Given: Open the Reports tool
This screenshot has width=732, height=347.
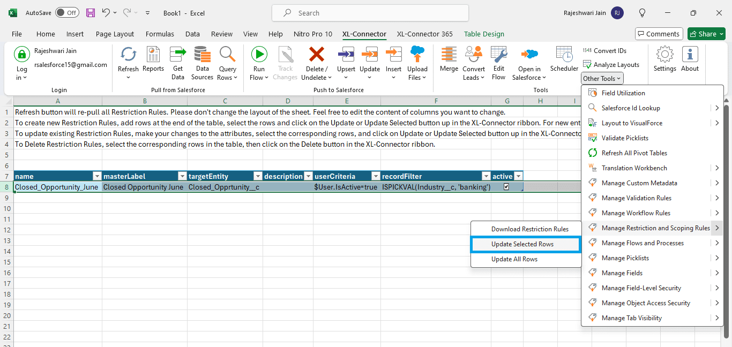Looking at the screenshot, I should click(x=153, y=55).
